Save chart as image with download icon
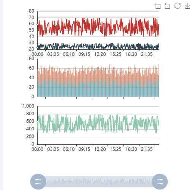 (187, 6)
